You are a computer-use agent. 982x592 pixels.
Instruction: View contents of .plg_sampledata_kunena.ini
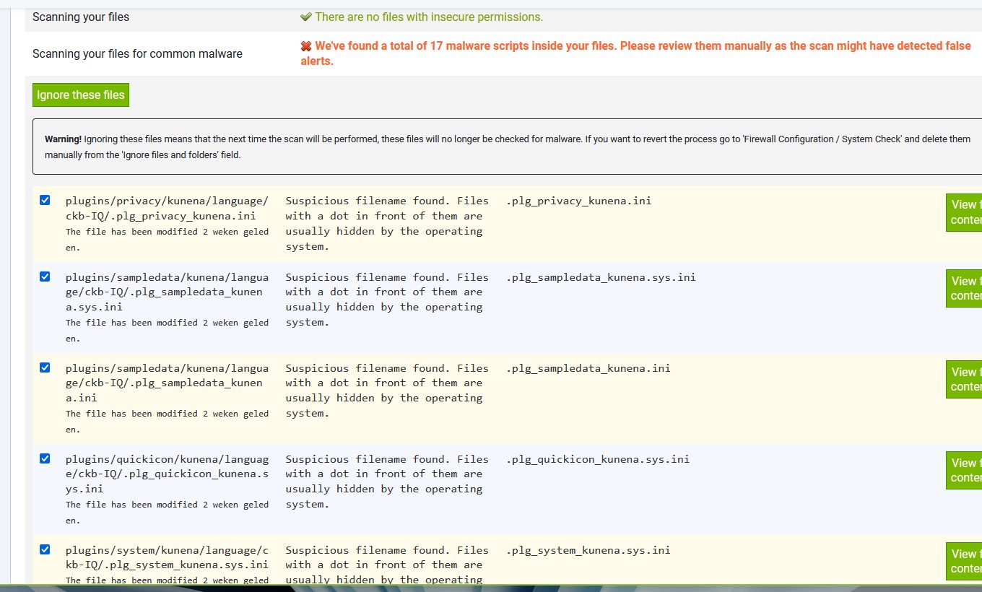(964, 379)
